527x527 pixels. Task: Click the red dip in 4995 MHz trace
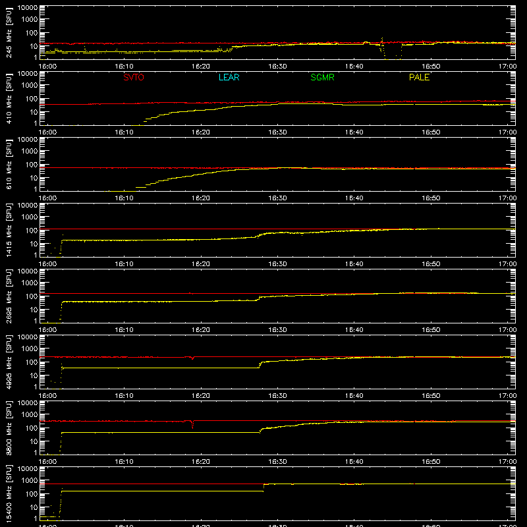192,358
